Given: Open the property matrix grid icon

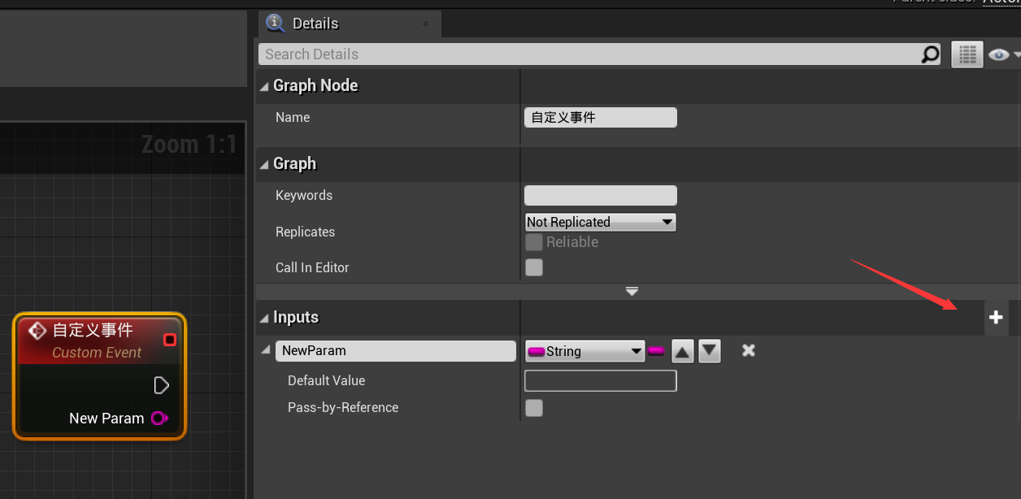Looking at the screenshot, I should [967, 54].
